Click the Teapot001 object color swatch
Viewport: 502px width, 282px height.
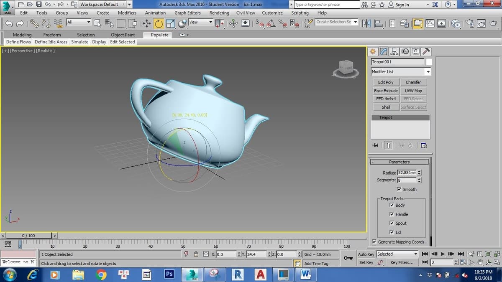click(x=429, y=62)
